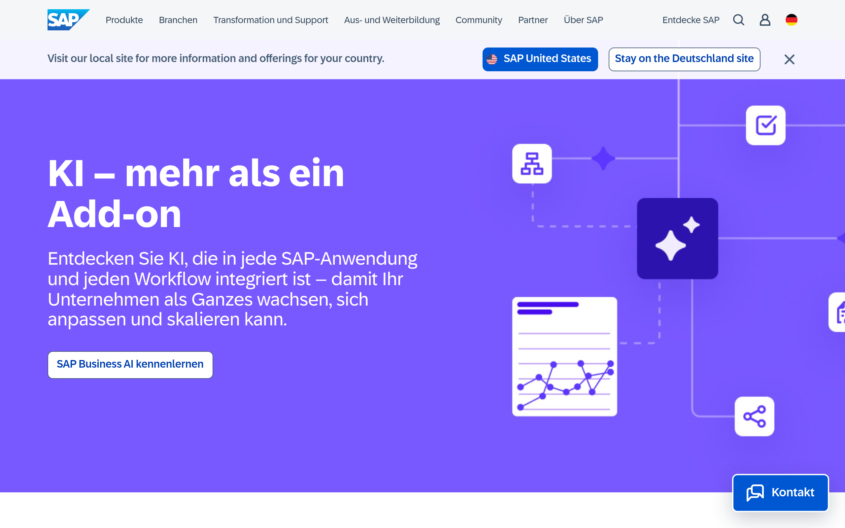The image size is (845, 528).
Task: Open the Über SAP menu item
Action: 583,20
